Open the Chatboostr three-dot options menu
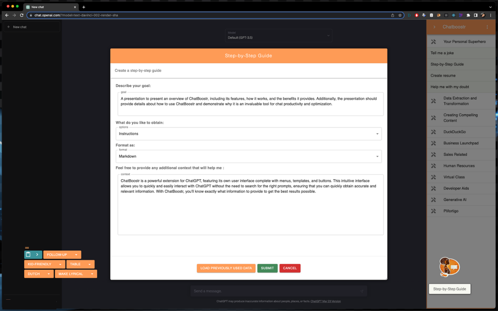 [x=487, y=27]
